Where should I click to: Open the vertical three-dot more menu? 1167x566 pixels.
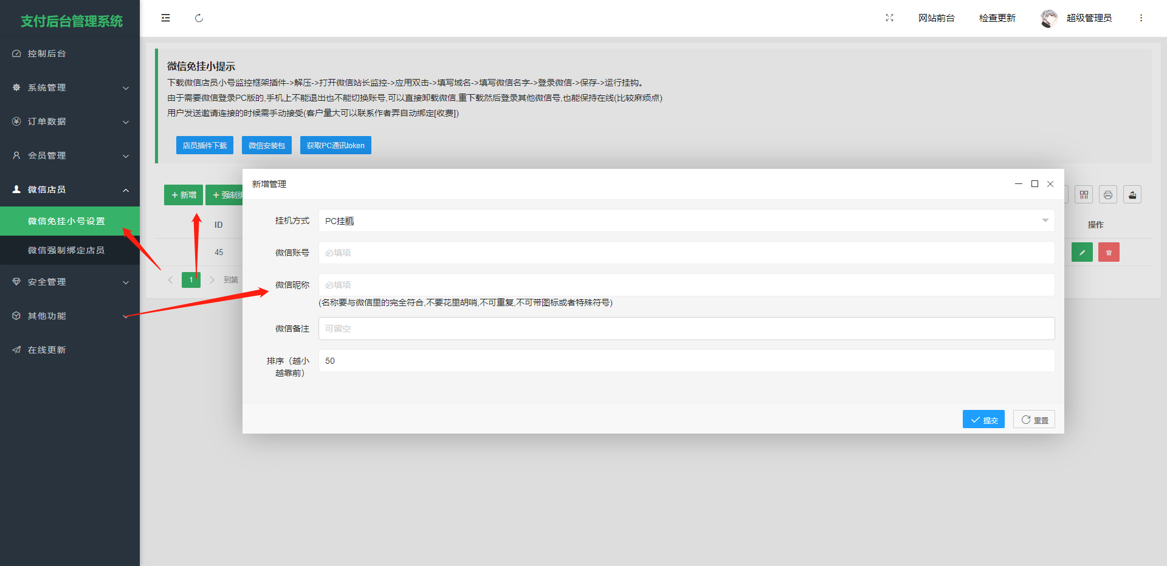point(1141,18)
